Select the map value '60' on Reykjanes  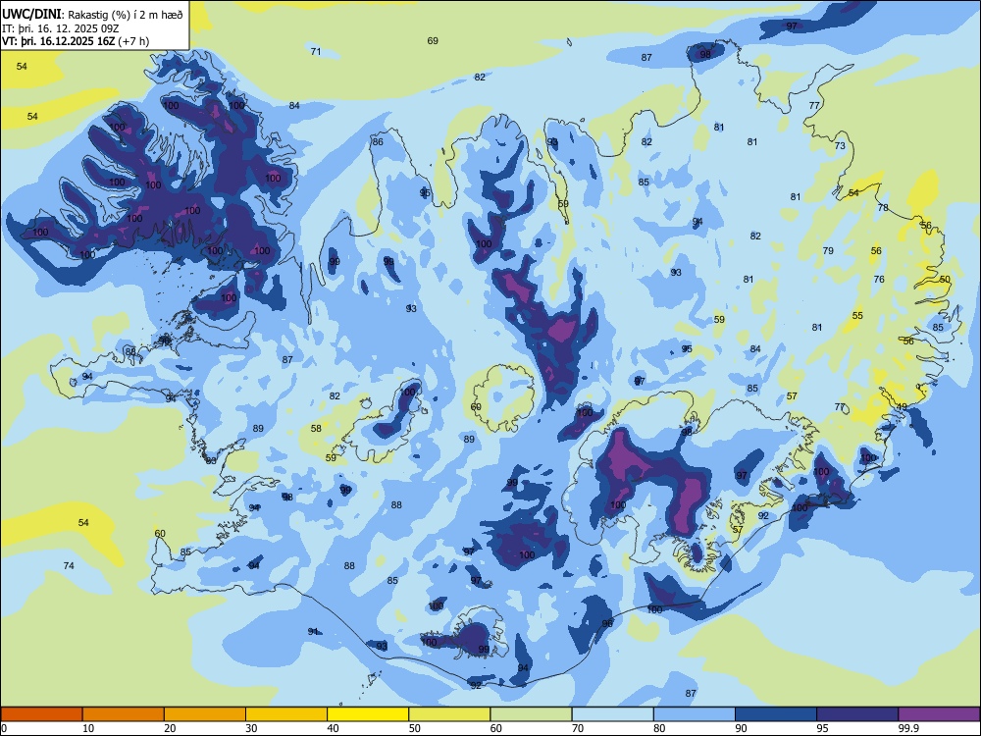[160, 533]
